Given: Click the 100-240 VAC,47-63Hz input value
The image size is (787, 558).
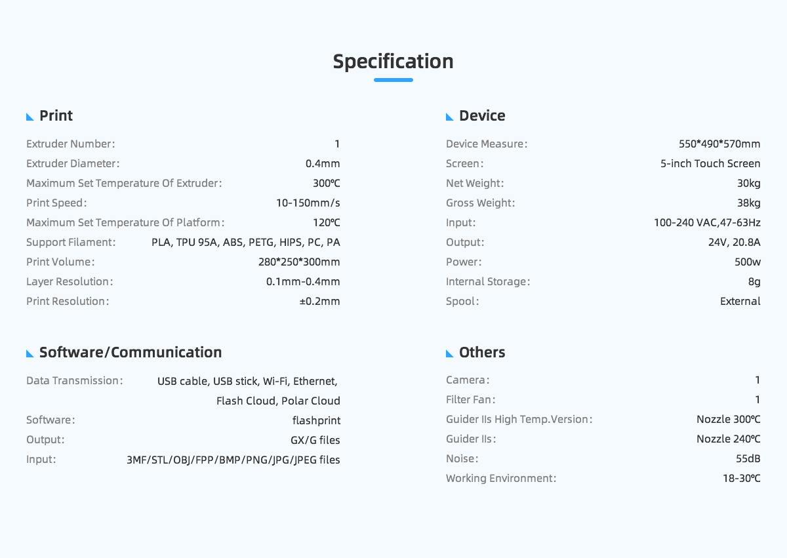Looking at the screenshot, I should tap(707, 223).
